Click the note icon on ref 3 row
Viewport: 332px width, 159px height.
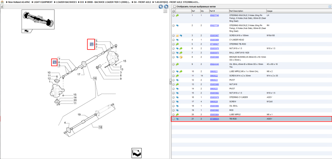tap(177, 35)
